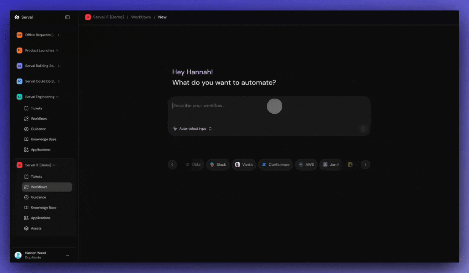The image size is (469, 273).
Task: Collapse the Serval IT [Demo] sidebar chevron
Action: [54, 165]
